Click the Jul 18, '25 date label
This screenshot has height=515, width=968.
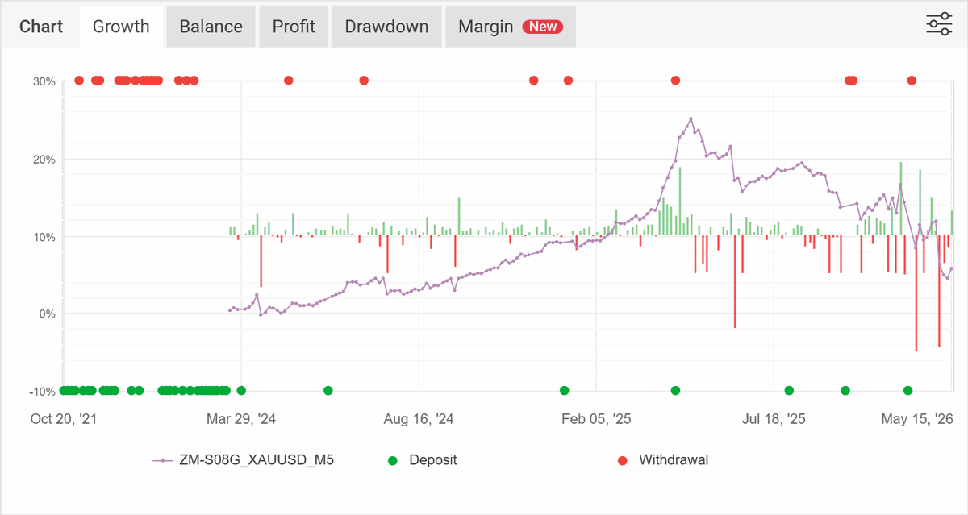coord(774,419)
